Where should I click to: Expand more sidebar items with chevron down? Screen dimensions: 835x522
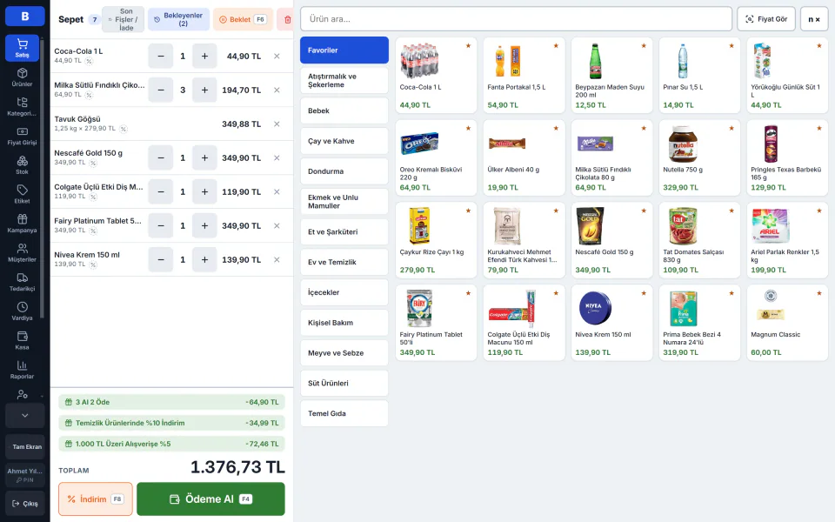click(x=24, y=416)
